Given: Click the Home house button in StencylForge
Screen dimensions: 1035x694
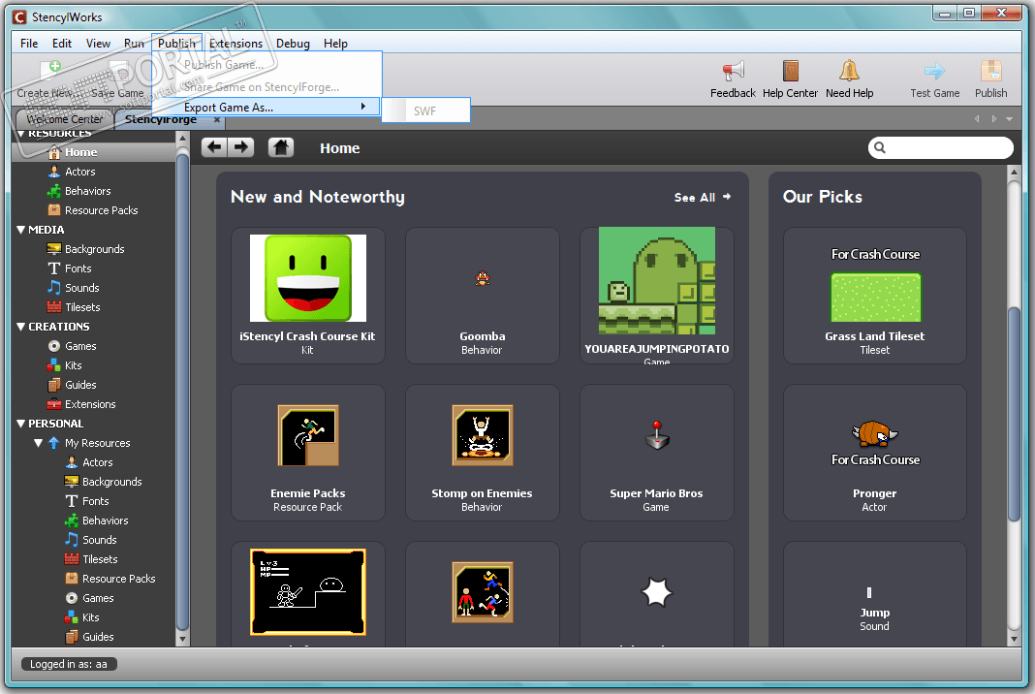Looking at the screenshot, I should click(280, 147).
